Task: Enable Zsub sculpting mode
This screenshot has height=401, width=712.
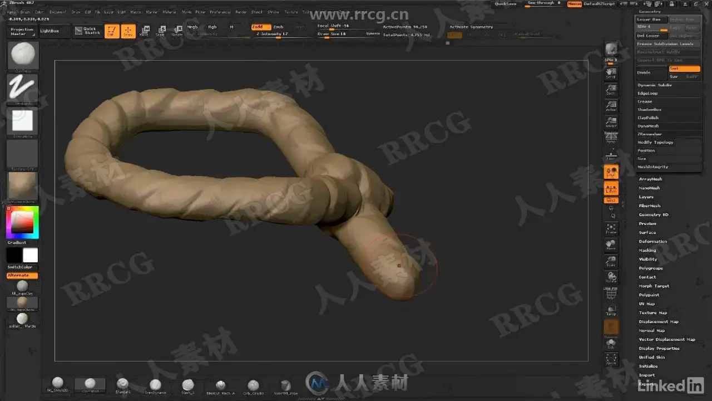Action: [279, 27]
